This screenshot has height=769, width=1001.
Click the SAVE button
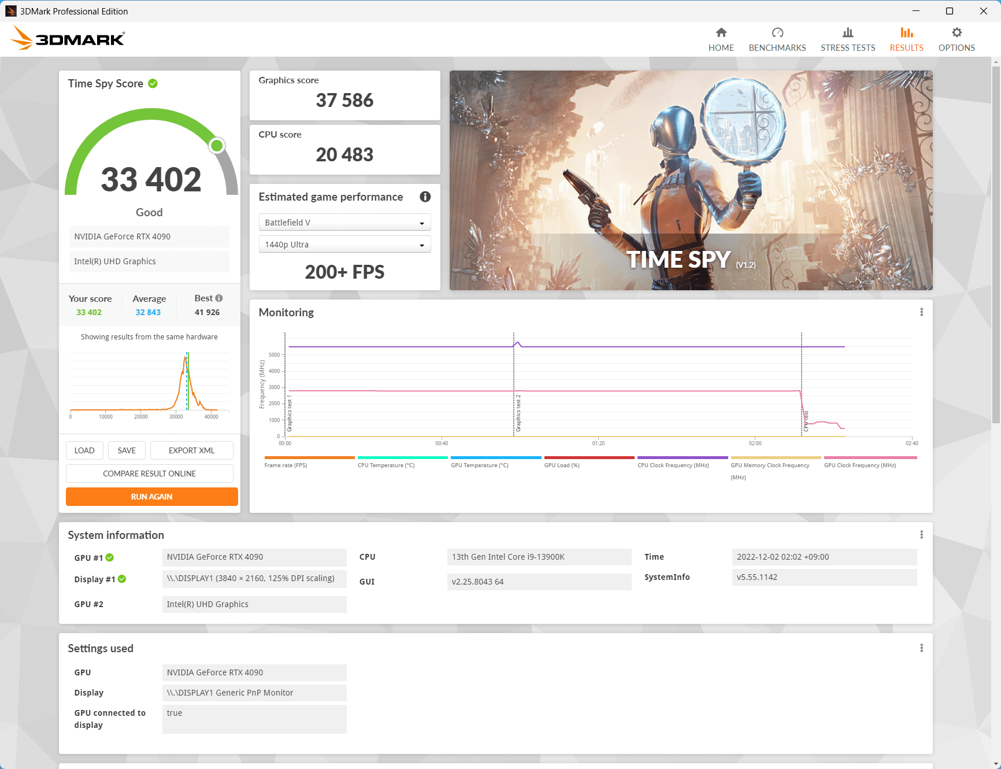coord(127,450)
